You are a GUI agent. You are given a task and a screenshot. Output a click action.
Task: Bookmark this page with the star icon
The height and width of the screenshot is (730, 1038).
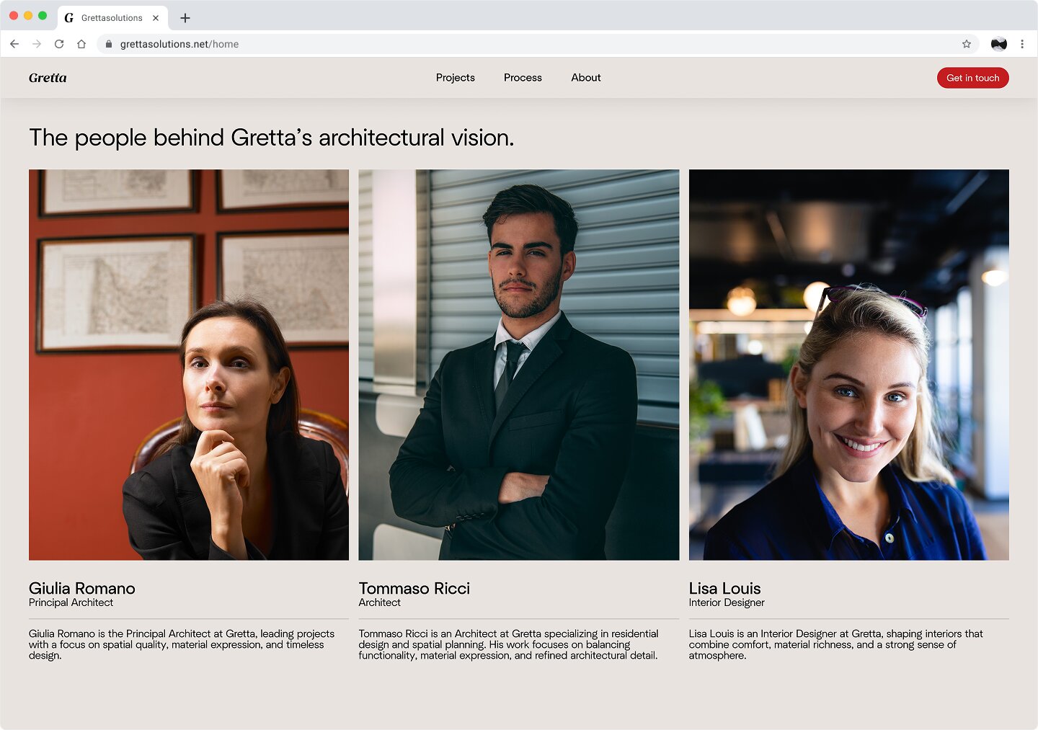(966, 44)
